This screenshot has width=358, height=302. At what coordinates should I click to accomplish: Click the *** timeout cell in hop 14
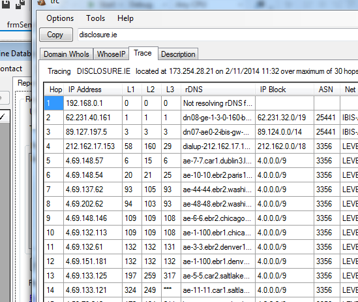click(x=171, y=290)
